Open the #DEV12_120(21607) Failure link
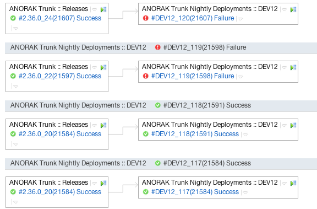This screenshot has width=317, height=209. (193, 18)
